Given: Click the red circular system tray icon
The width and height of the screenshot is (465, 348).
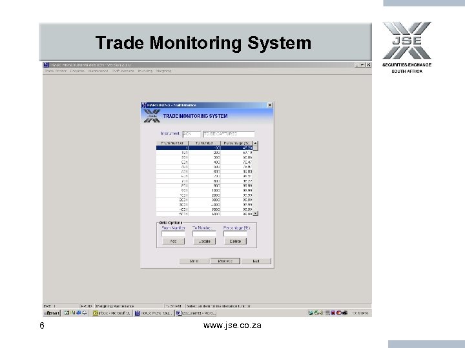Looking at the screenshot, I should coord(339,313).
